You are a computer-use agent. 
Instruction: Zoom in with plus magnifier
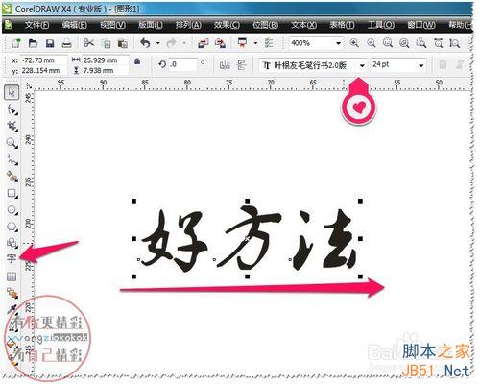pos(354,43)
